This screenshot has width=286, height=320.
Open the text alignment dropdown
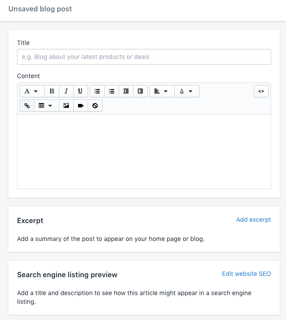(x=161, y=91)
